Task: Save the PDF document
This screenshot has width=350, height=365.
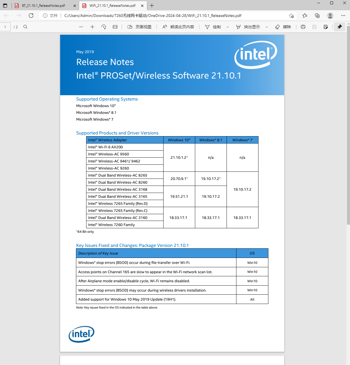Action: 314,27
